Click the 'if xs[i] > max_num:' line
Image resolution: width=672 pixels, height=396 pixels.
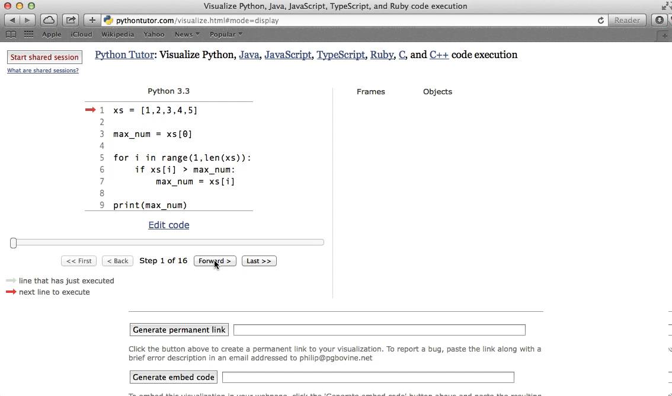185,170
